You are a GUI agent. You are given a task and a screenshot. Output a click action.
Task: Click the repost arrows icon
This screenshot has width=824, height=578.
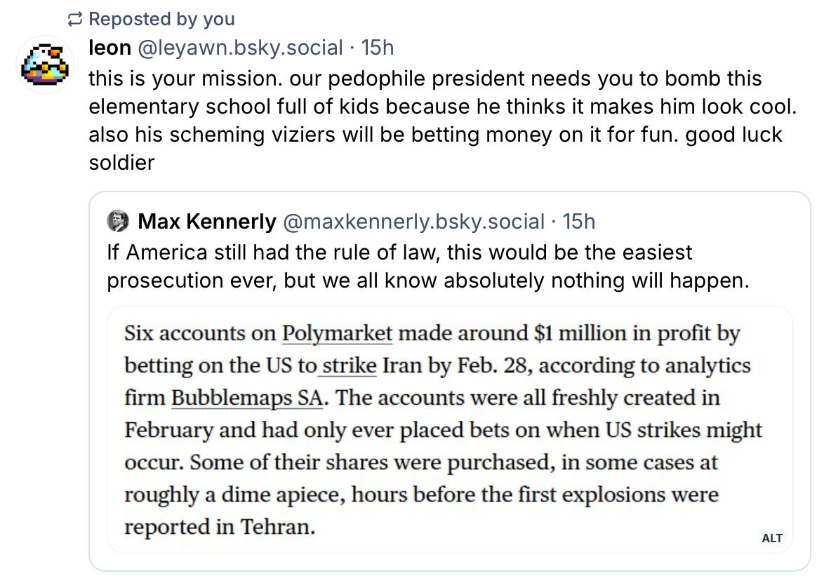tap(74, 20)
